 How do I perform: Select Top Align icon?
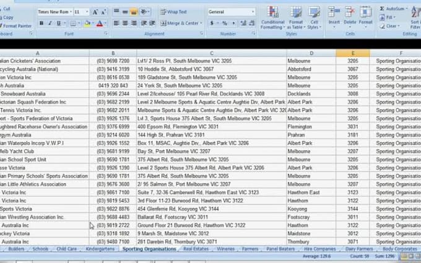click(x=116, y=12)
